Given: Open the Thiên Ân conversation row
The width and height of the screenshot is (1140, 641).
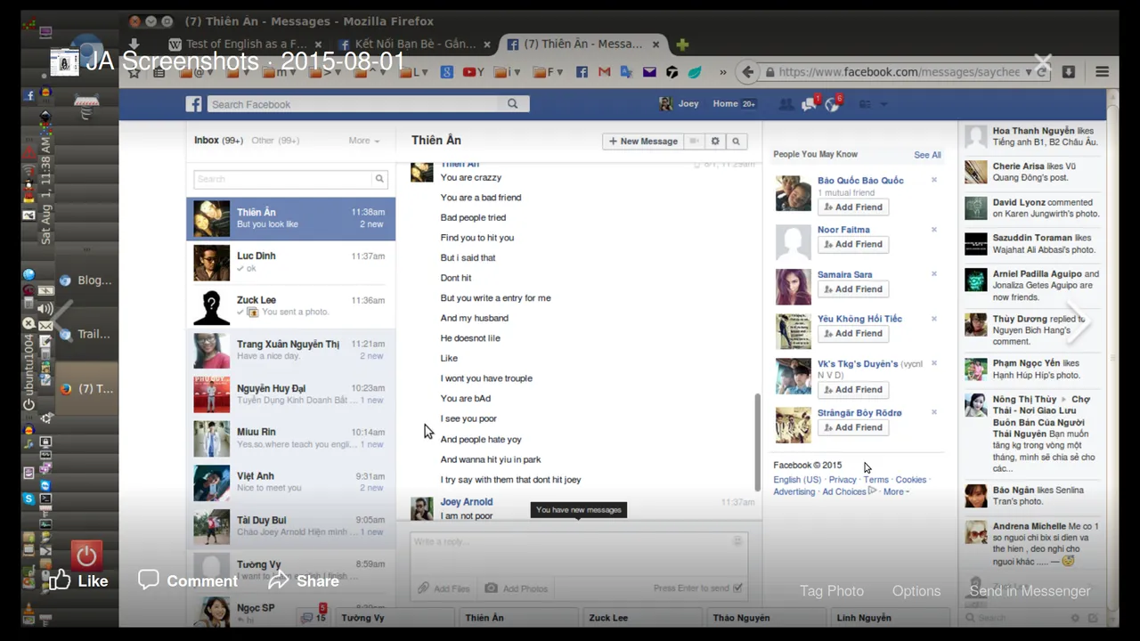Looking at the screenshot, I should pyautogui.click(x=290, y=218).
